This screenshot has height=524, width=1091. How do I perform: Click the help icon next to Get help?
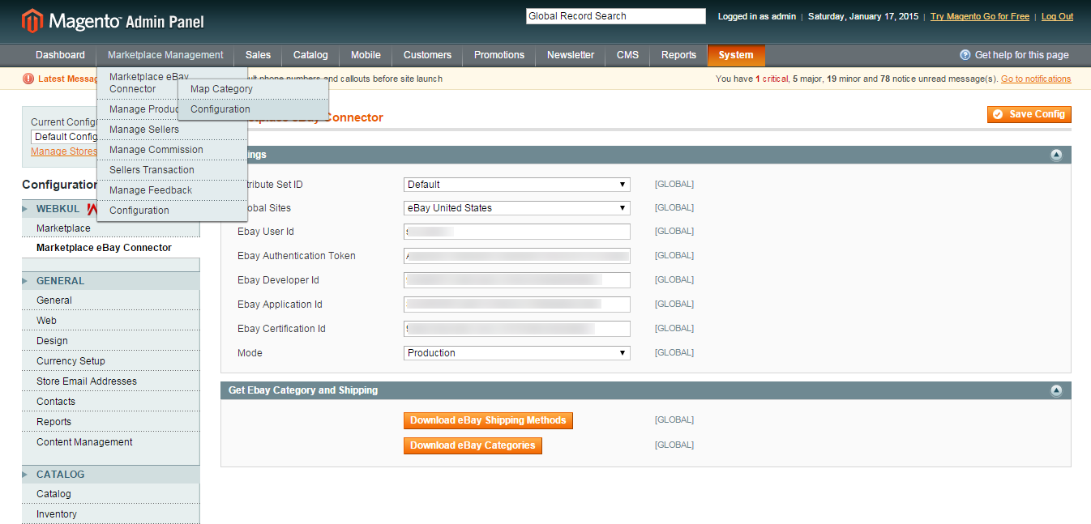click(x=965, y=54)
